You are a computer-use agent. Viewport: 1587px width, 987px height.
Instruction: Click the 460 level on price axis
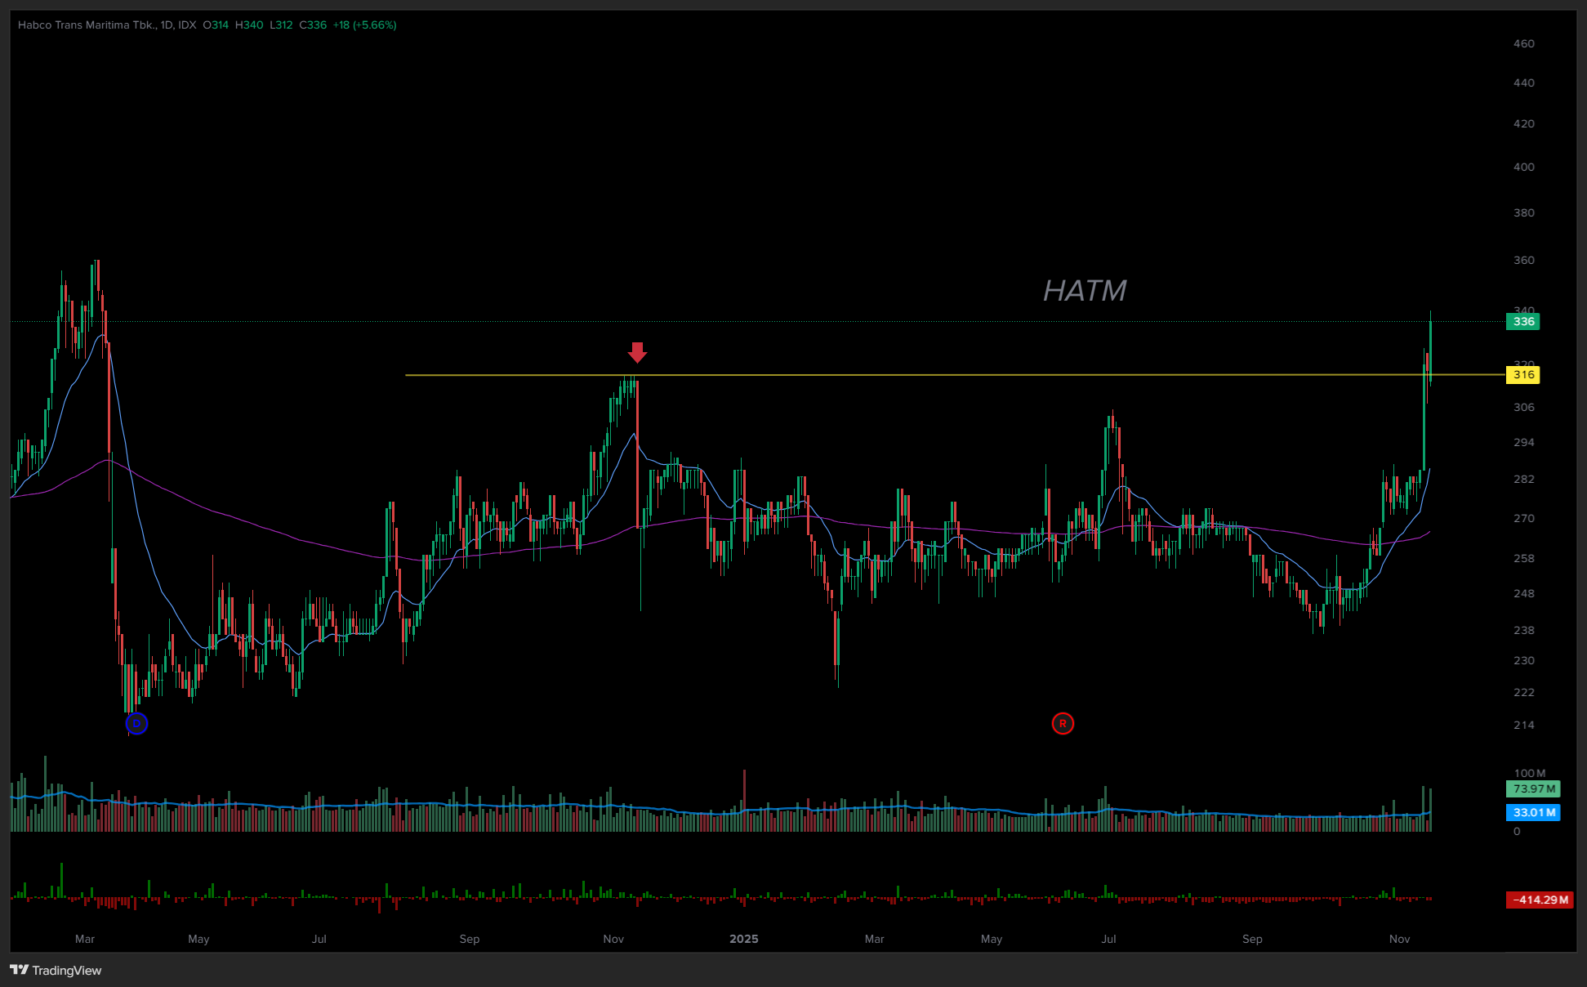coord(1523,43)
